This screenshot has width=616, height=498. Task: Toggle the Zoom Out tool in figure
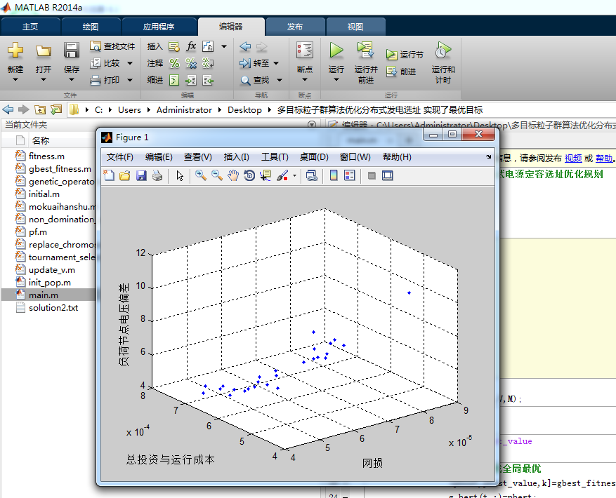217,175
